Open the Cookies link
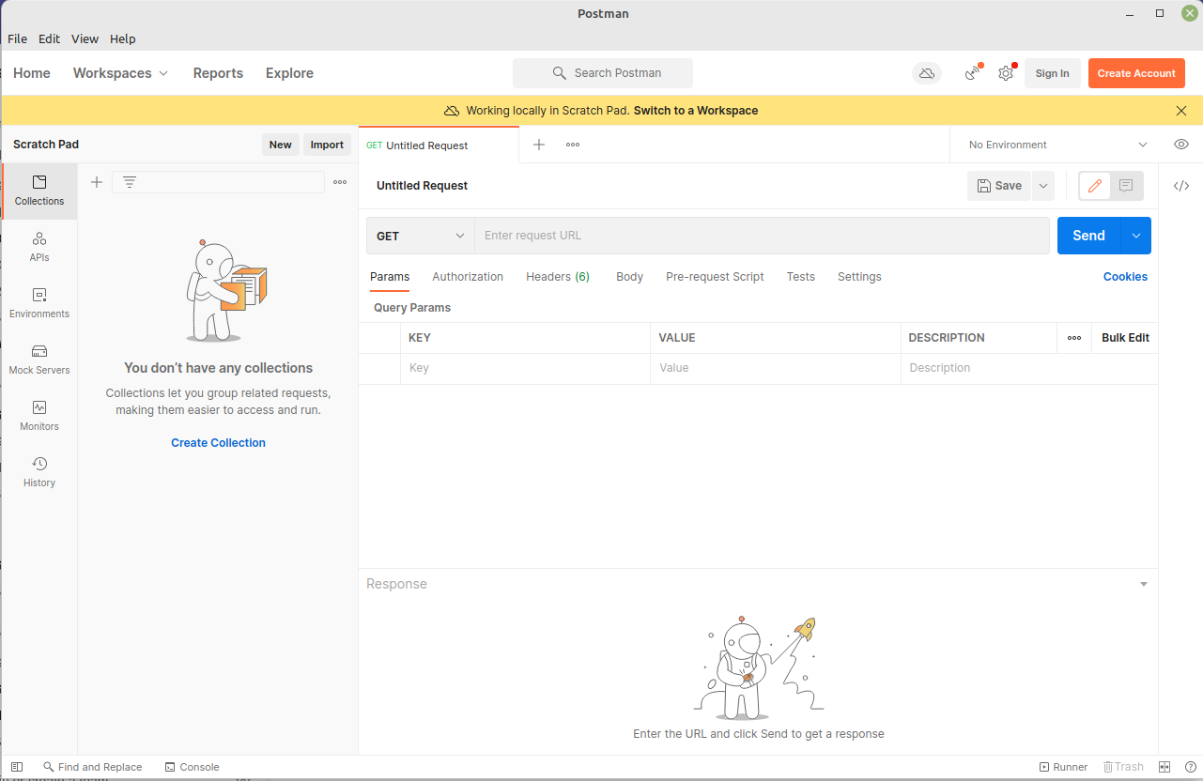Screen dimensions: 1203x781 click(x=1125, y=277)
